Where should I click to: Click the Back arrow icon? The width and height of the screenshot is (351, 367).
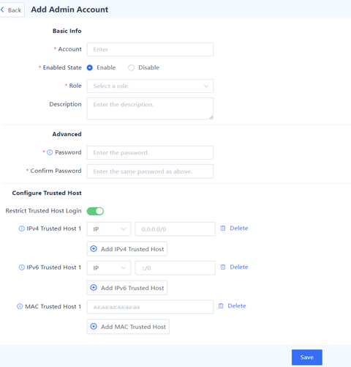click(2, 10)
